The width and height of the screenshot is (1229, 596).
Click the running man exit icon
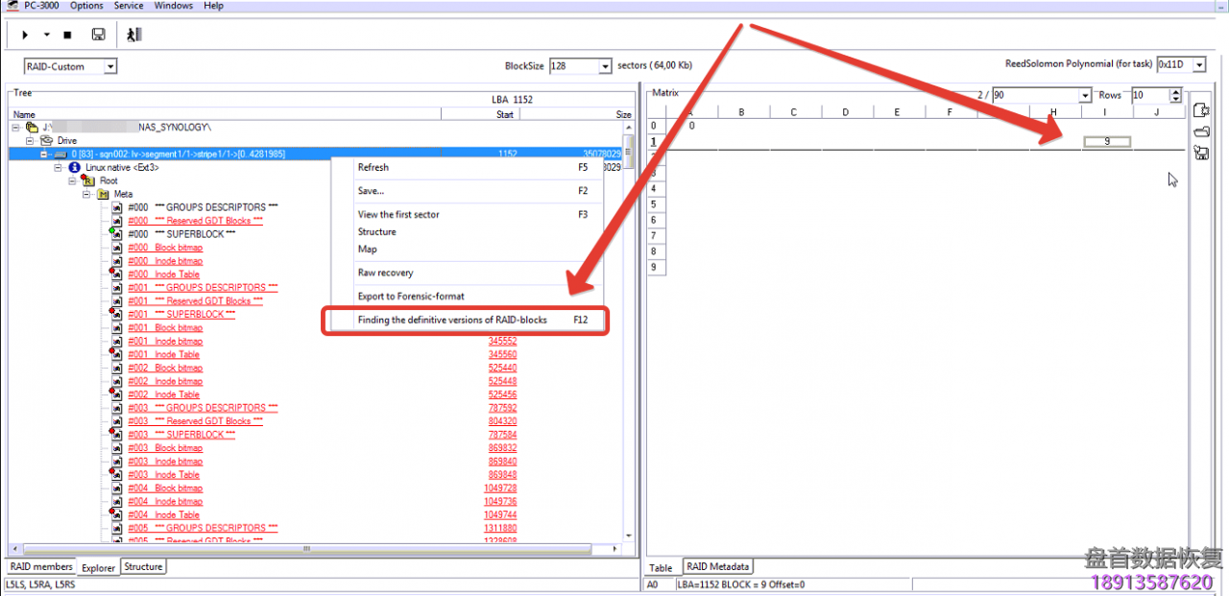click(133, 35)
